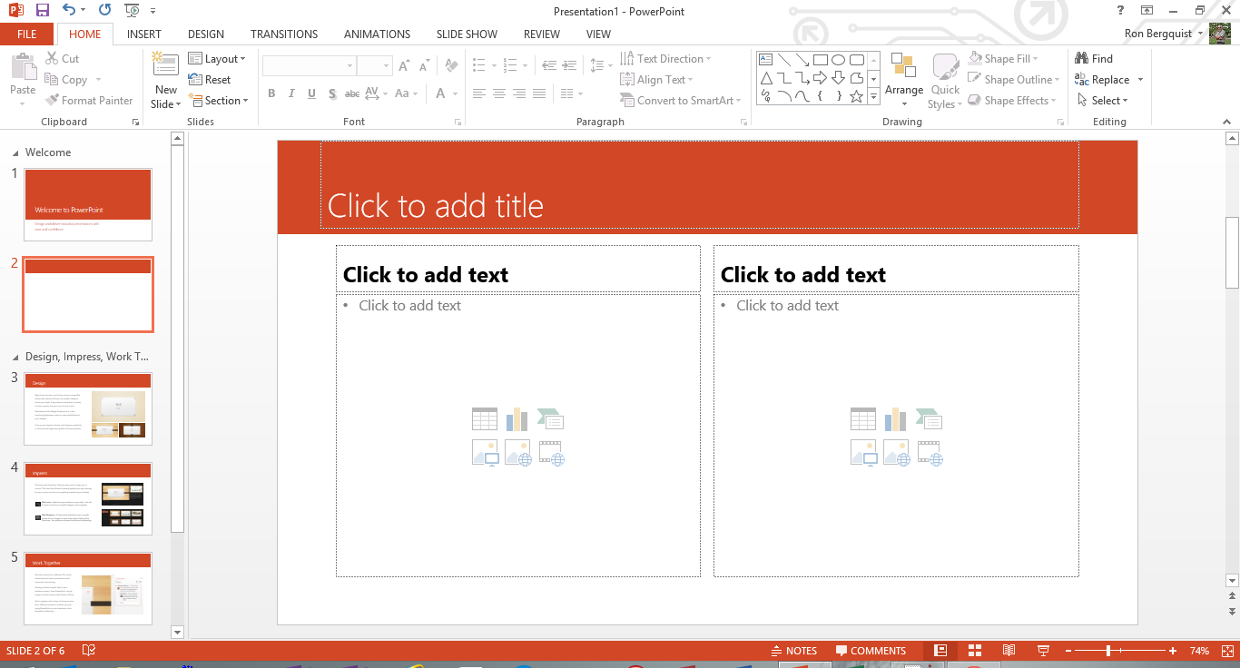Viewport: 1240px width, 668px height.
Task: Expand the Section dropdown
Action: tap(219, 101)
